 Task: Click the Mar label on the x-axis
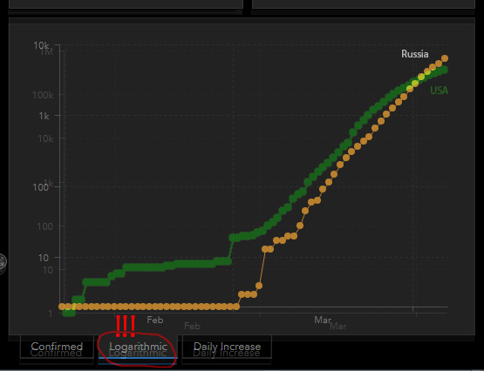323,320
